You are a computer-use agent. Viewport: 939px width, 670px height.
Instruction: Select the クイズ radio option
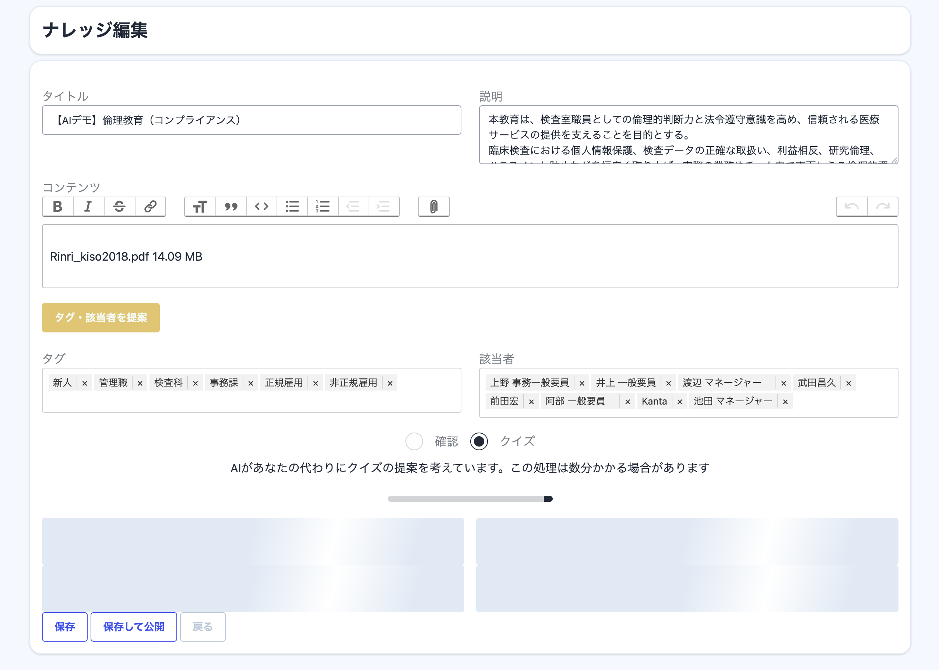coord(479,441)
